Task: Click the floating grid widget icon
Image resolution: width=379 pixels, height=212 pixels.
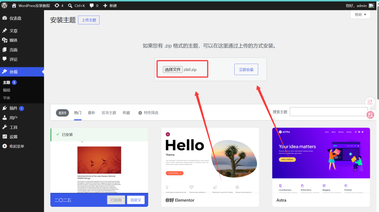Action: point(370,102)
